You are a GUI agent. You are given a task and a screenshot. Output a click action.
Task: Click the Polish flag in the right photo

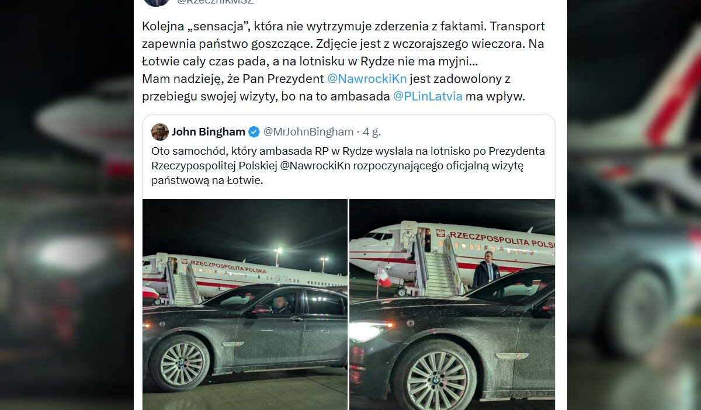coord(383,277)
